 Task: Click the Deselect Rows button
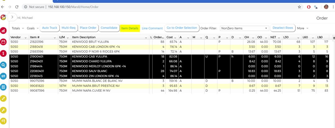tap(283, 28)
